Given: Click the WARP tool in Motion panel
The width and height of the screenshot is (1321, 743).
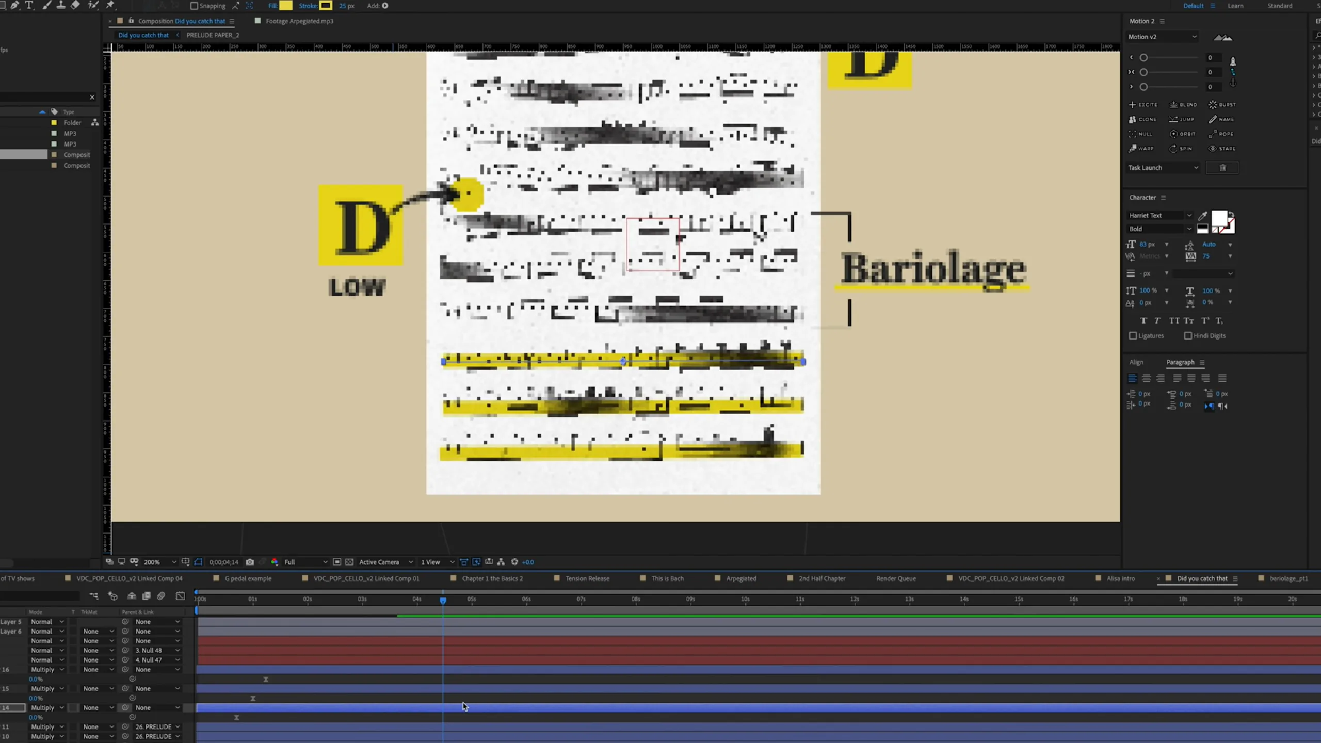Looking at the screenshot, I should click(1141, 148).
